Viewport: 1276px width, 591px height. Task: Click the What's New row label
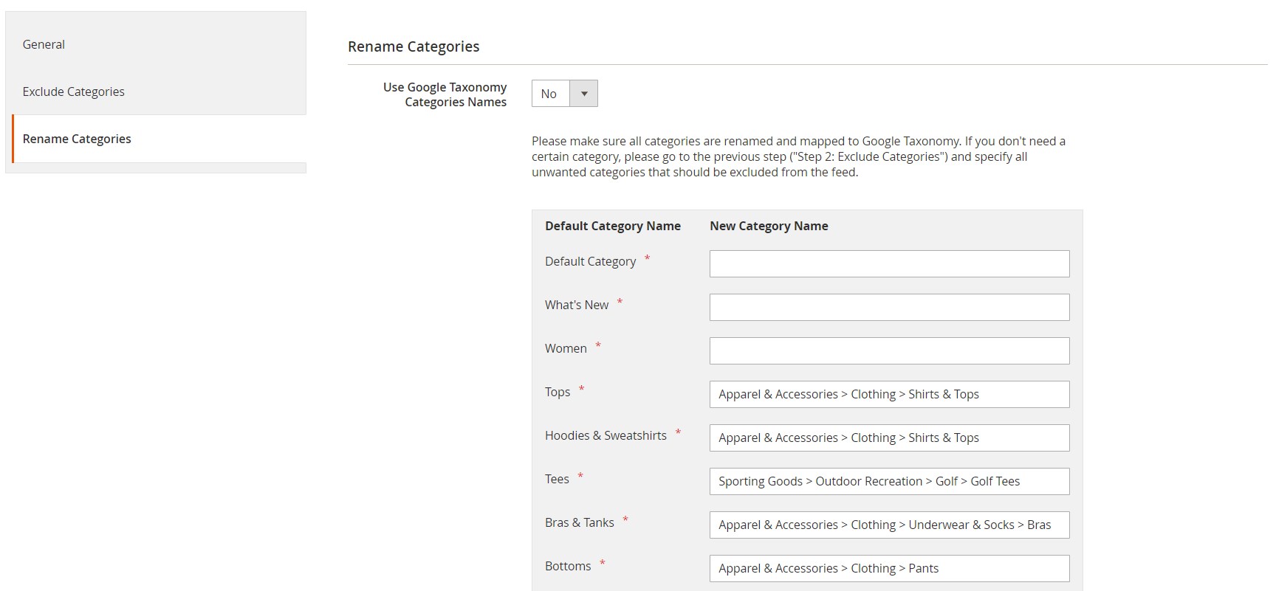(577, 305)
